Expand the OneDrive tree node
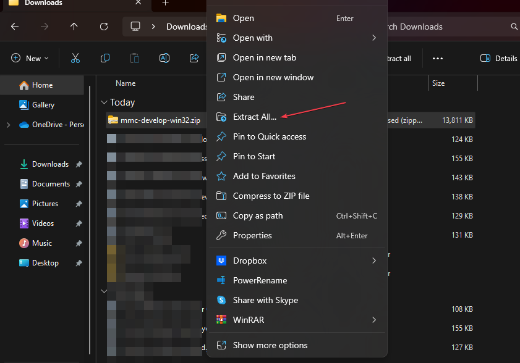 point(8,125)
